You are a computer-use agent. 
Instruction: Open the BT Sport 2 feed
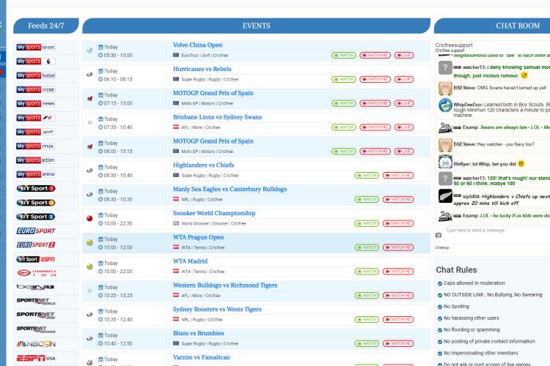click(x=36, y=203)
